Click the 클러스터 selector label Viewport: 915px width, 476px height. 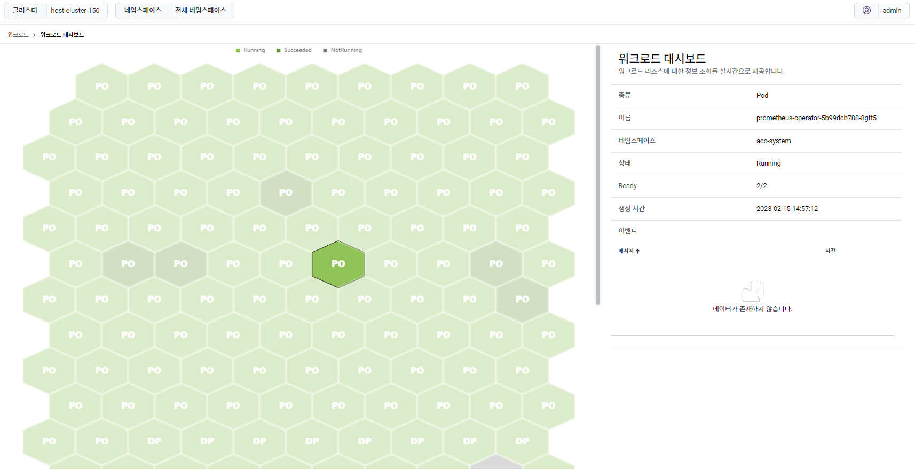click(25, 10)
